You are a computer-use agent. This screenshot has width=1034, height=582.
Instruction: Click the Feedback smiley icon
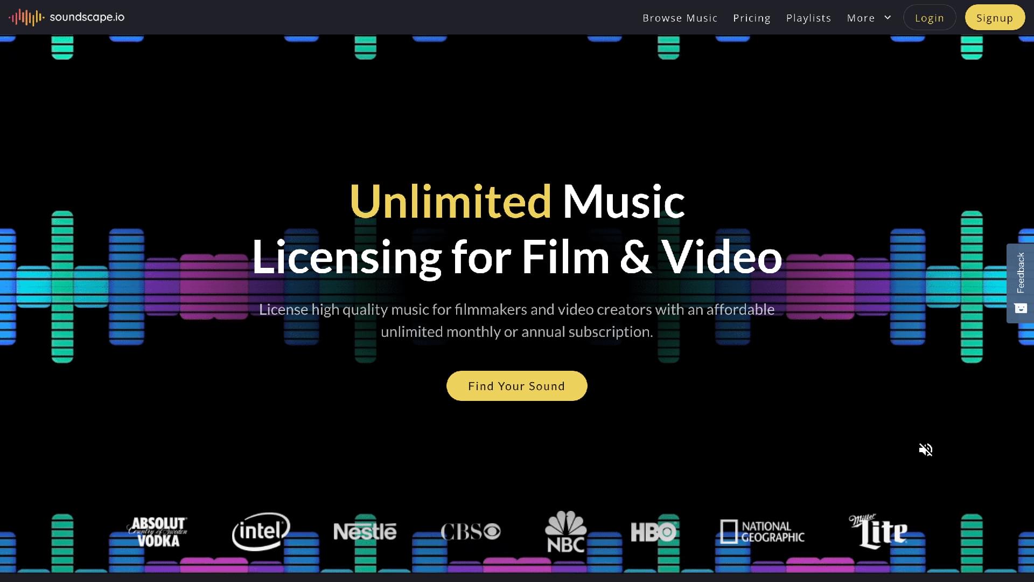point(1021,308)
